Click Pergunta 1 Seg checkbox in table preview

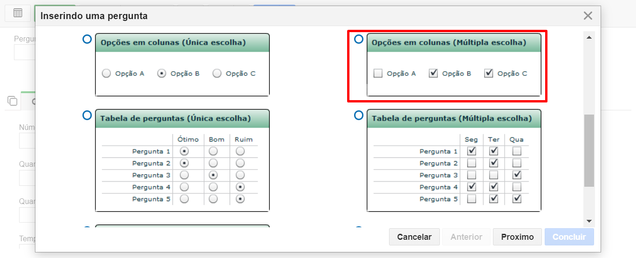(472, 151)
